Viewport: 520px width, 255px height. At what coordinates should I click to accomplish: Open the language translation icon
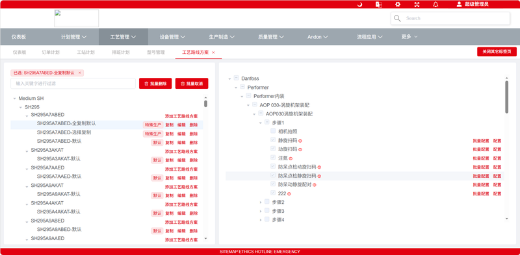pos(378,5)
